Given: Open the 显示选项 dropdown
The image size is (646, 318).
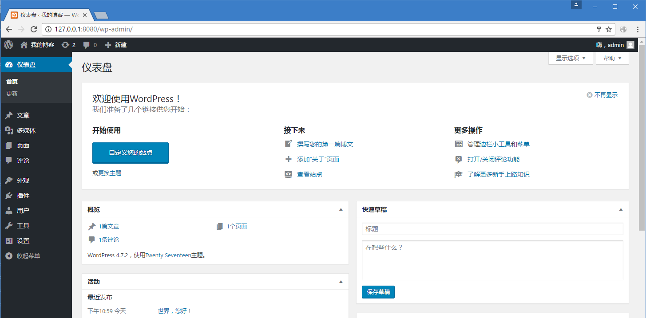Looking at the screenshot, I should click(x=570, y=58).
